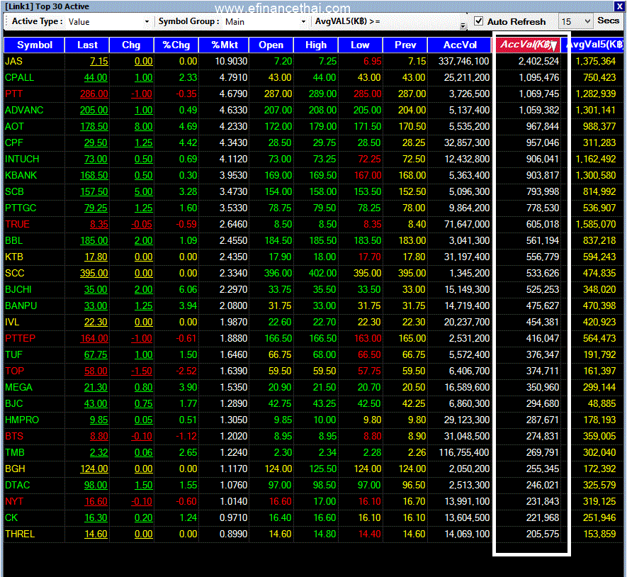Select the BANPU symbol
Viewport: 627px width, 577px height.
click(x=21, y=306)
